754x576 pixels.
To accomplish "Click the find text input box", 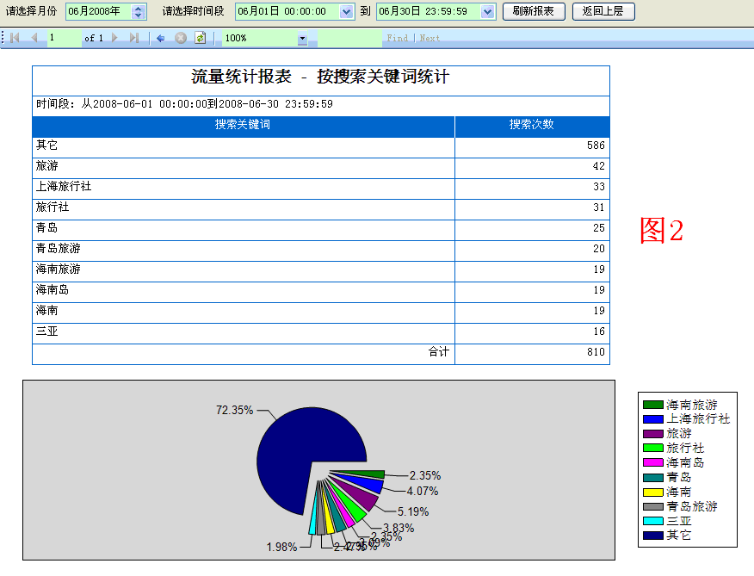I will pyautogui.click(x=349, y=38).
